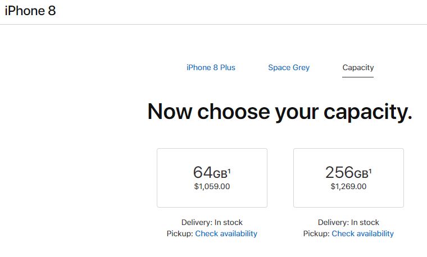Check pickup availability for the 256GB model
The image size is (427, 257).
(x=362, y=233)
